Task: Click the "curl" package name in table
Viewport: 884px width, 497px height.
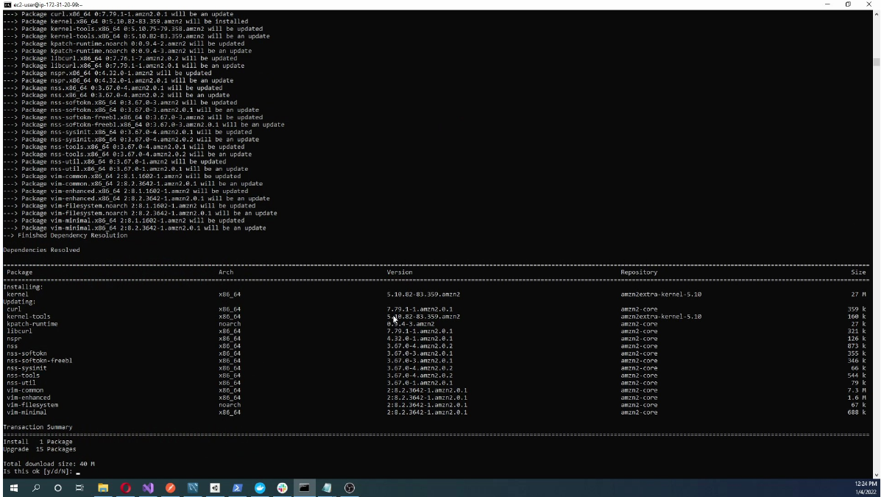Action: (14, 309)
